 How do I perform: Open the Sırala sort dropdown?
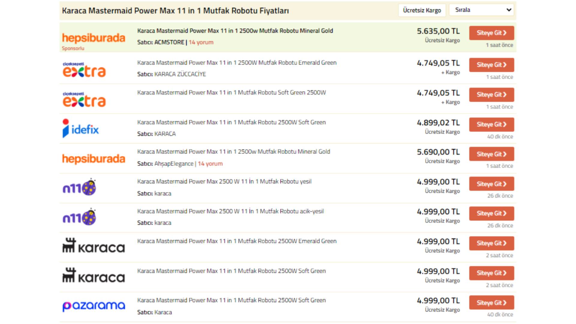point(482,10)
